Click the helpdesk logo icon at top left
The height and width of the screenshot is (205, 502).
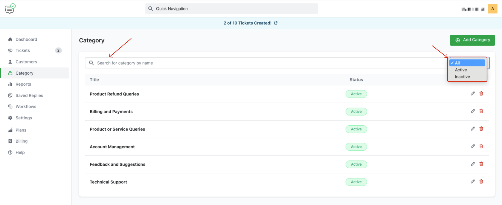[x=10, y=9]
